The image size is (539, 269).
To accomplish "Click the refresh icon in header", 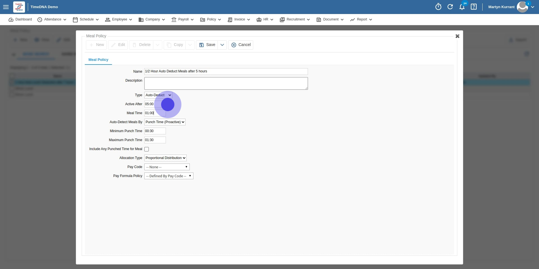I will [450, 7].
